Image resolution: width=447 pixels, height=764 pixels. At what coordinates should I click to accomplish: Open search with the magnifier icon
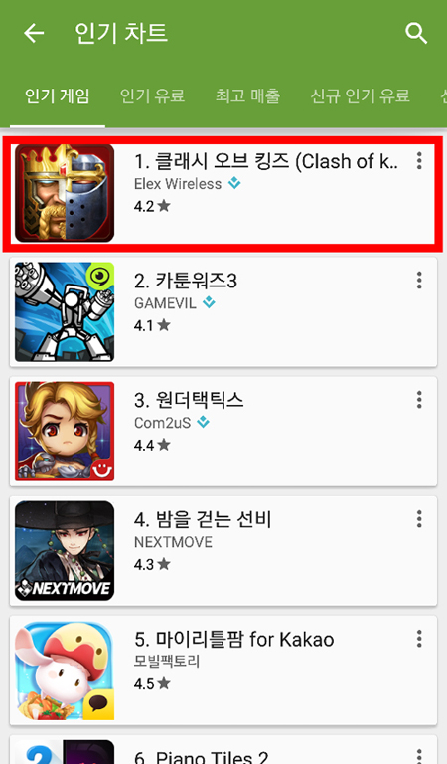point(416,33)
